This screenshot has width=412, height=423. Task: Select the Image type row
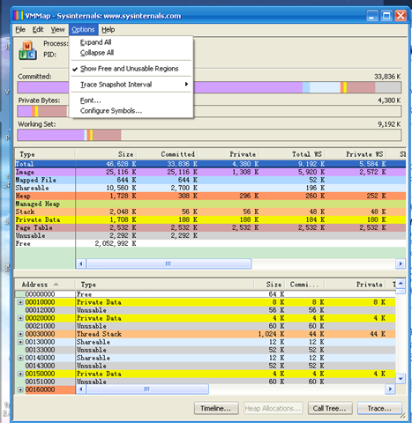pos(211,172)
